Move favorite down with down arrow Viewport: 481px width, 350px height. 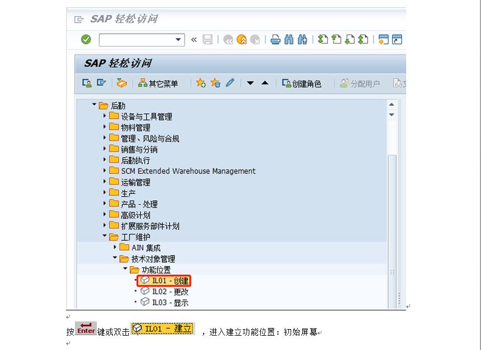point(250,83)
